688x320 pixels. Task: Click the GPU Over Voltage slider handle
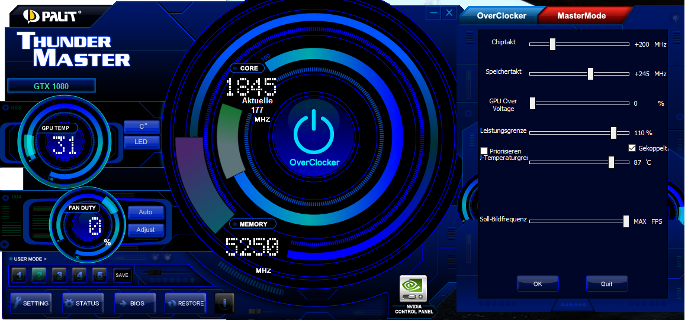[x=533, y=103]
